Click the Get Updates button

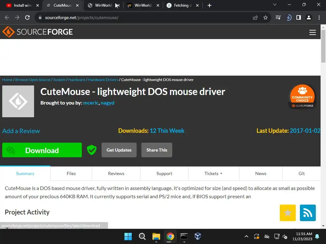[x=119, y=150]
